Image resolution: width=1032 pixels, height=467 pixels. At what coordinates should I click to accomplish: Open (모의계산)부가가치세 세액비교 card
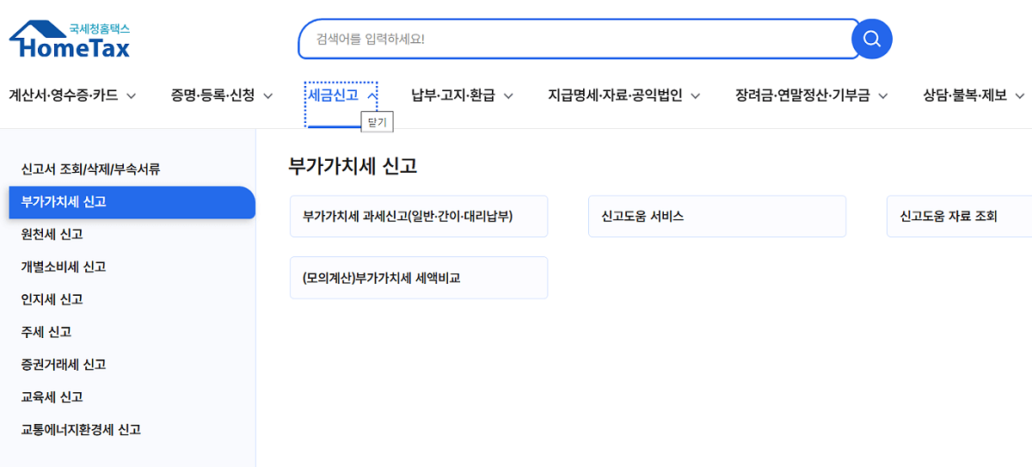419,278
